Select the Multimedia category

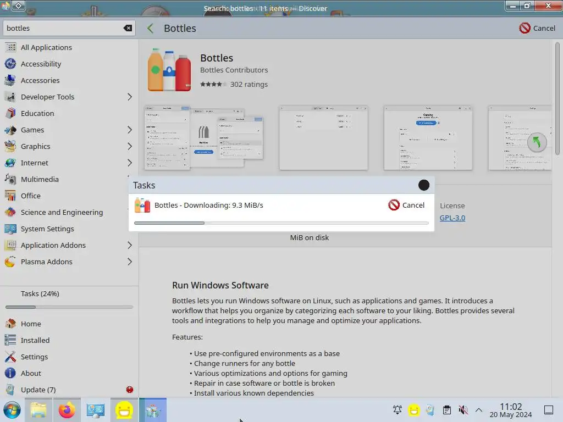point(69,180)
